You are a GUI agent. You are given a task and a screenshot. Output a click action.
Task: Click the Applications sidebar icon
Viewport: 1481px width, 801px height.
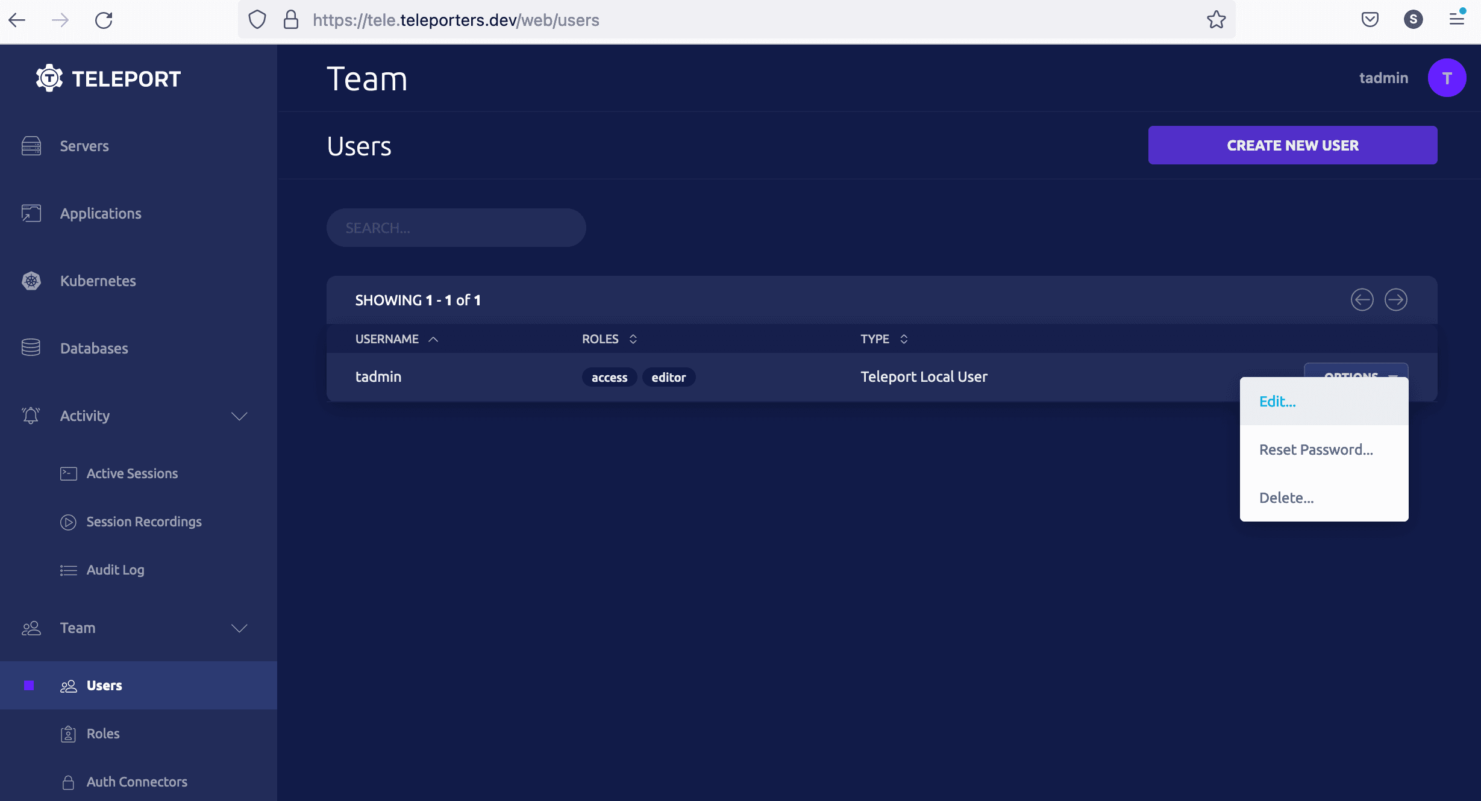pos(31,213)
